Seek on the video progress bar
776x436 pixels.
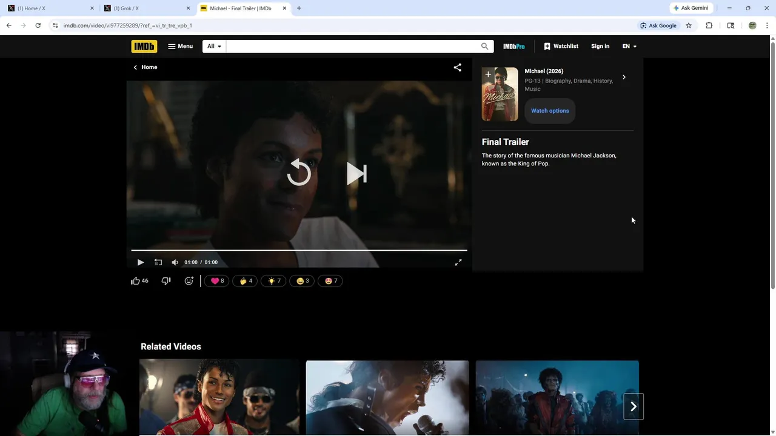[x=299, y=250]
